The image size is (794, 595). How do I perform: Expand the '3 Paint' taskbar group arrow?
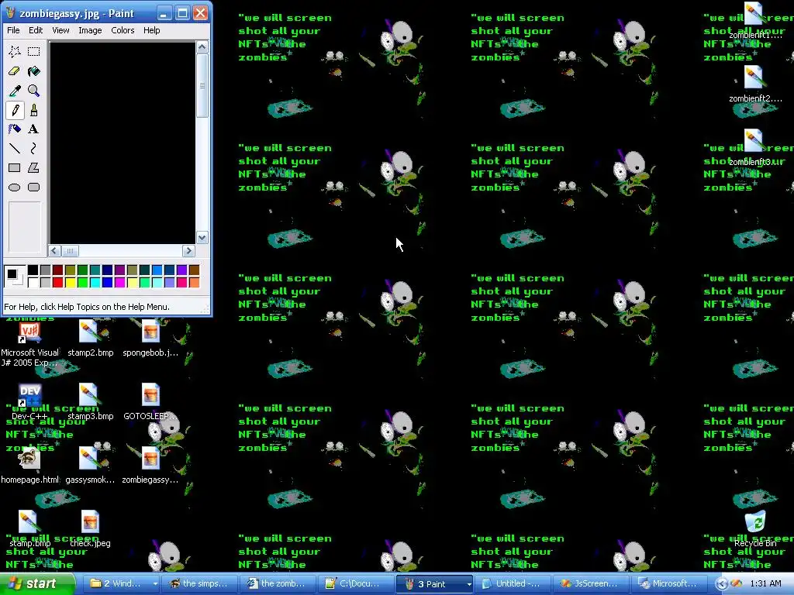coord(469,584)
